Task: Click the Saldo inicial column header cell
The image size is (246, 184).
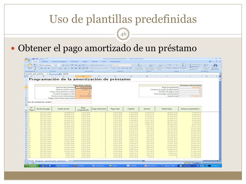Action: point(64,109)
